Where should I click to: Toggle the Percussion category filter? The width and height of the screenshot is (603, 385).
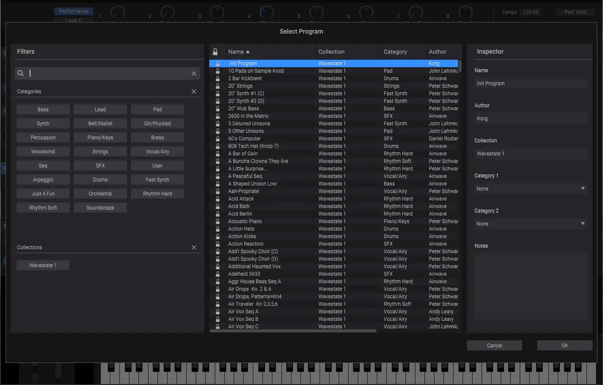click(43, 137)
